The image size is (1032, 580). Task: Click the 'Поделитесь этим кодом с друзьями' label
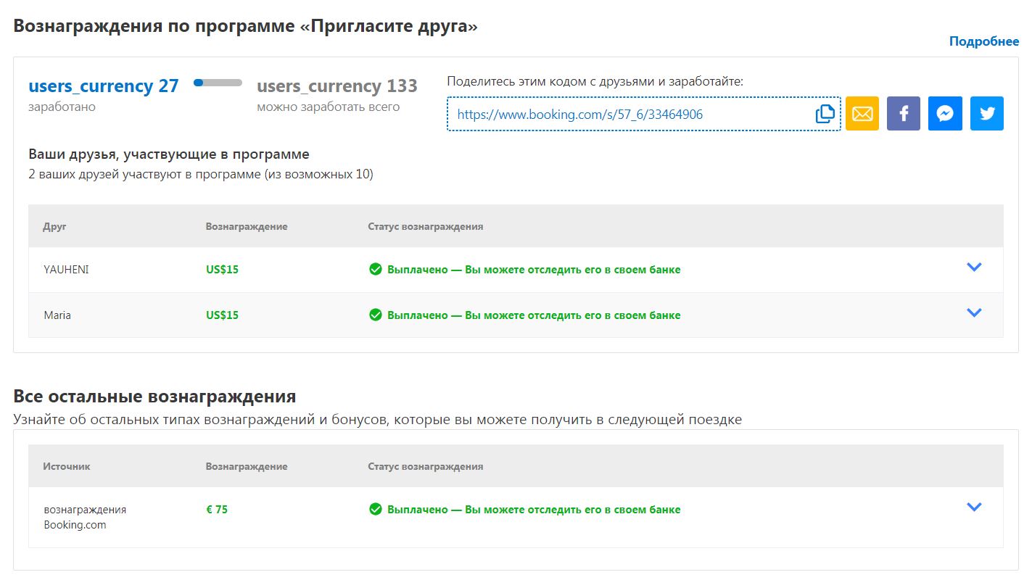595,81
